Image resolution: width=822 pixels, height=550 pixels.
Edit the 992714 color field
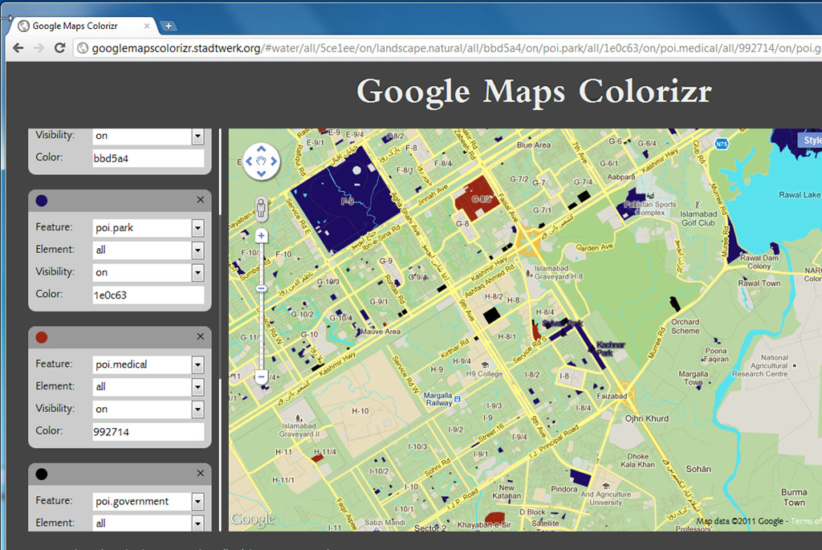(x=149, y=432)
